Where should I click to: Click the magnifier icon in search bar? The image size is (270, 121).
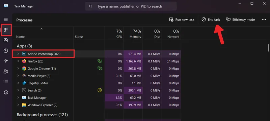90,6
